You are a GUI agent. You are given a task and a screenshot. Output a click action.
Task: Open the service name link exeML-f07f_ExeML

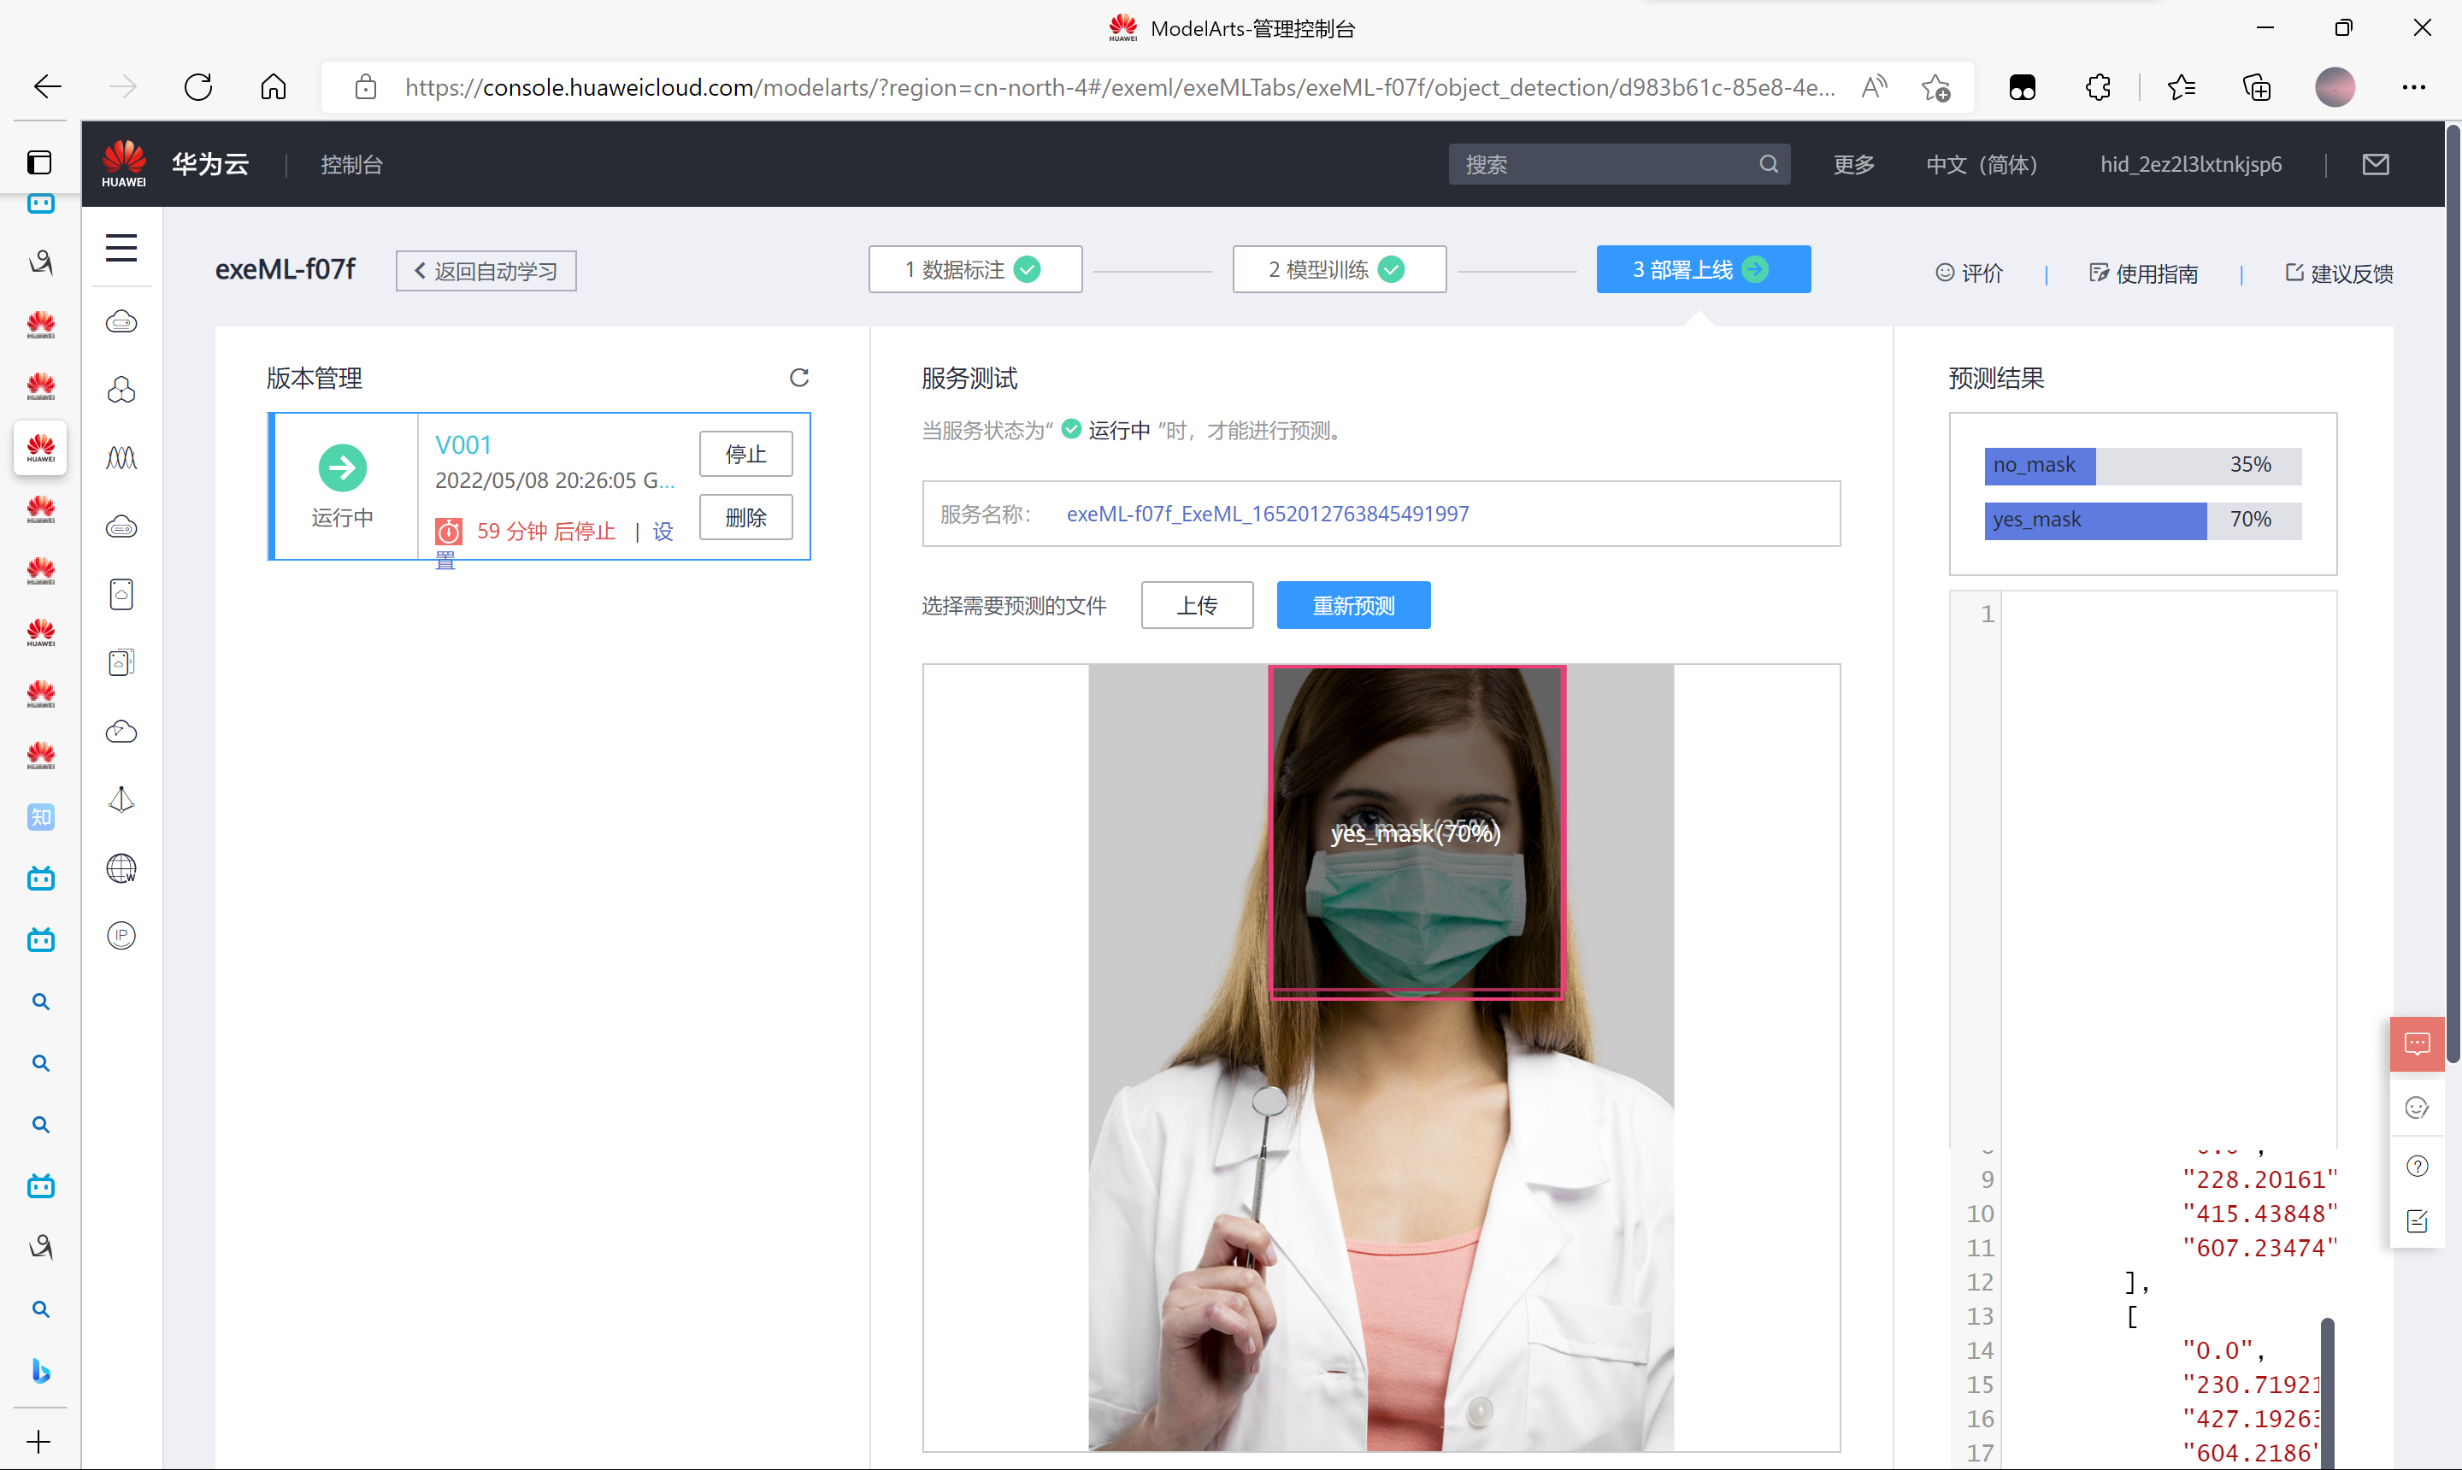pos(1267,514)
